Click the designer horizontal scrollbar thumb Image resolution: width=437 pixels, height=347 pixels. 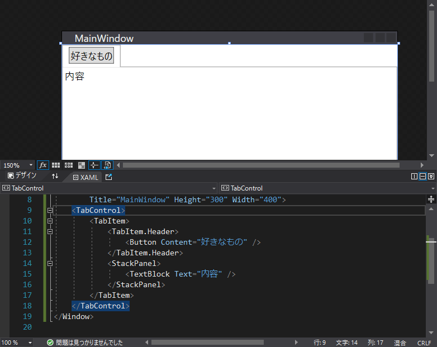261,165
